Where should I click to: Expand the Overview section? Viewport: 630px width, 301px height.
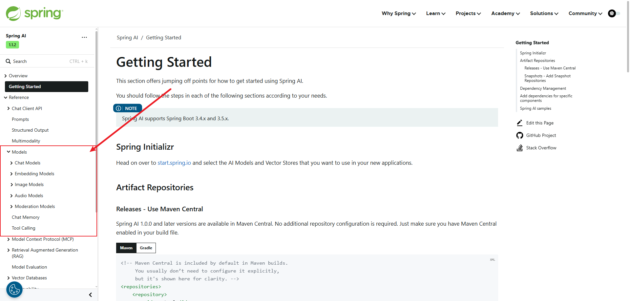pos(6,76)
